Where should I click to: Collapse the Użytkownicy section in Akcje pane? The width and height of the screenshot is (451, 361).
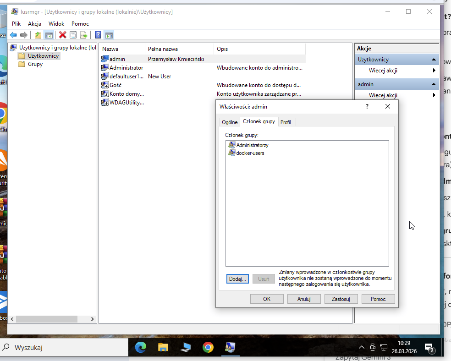coord(434,60)
